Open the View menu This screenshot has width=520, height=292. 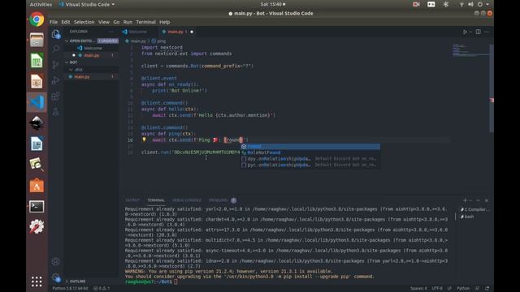(x=104, y=22)
